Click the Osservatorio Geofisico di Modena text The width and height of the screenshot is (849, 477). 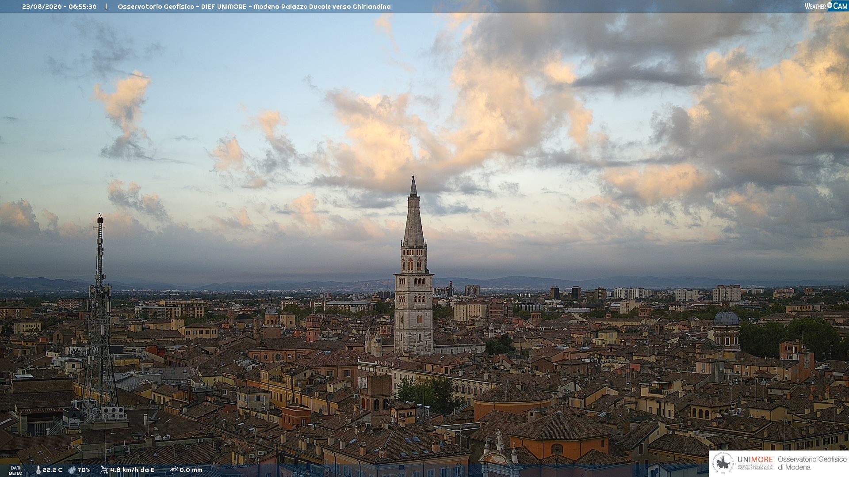tap(812, 463)
